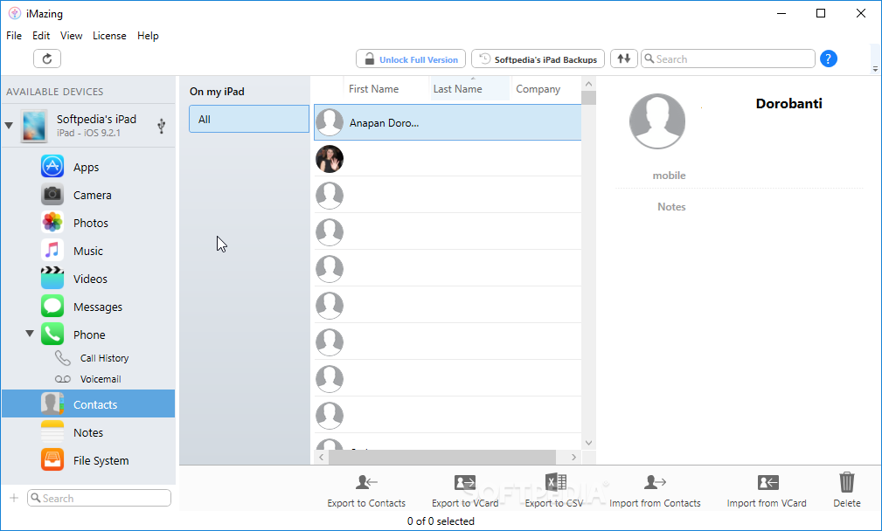Collapse the Phone subtree arrow
The height and width of the screenshot is (531, 882).
(30, 334)
